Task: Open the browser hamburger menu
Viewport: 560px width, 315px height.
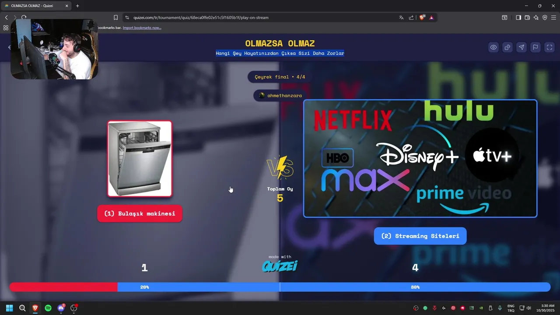Action: 553,17
